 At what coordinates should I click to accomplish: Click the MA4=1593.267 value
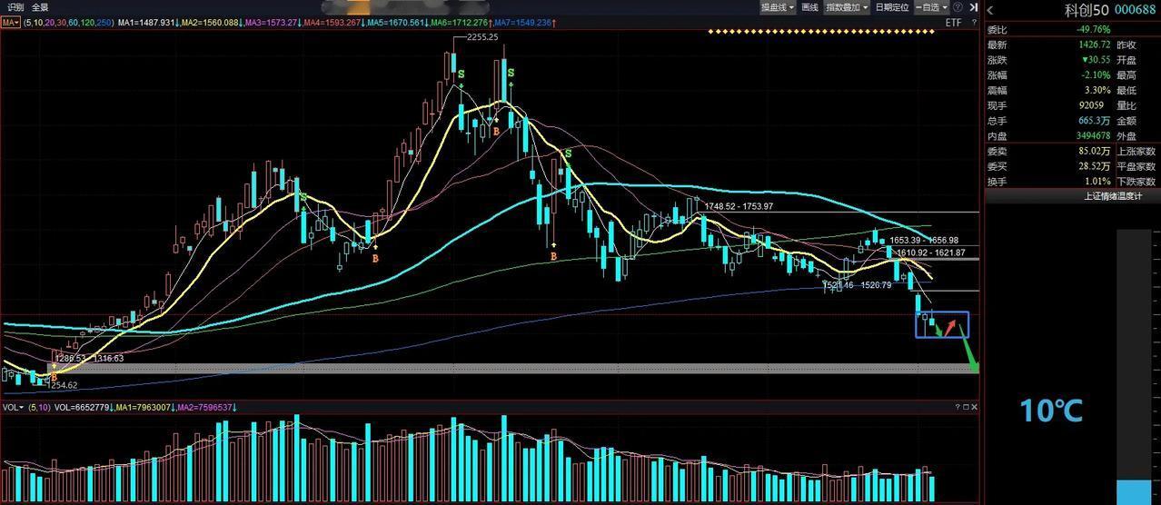(332, 22)
